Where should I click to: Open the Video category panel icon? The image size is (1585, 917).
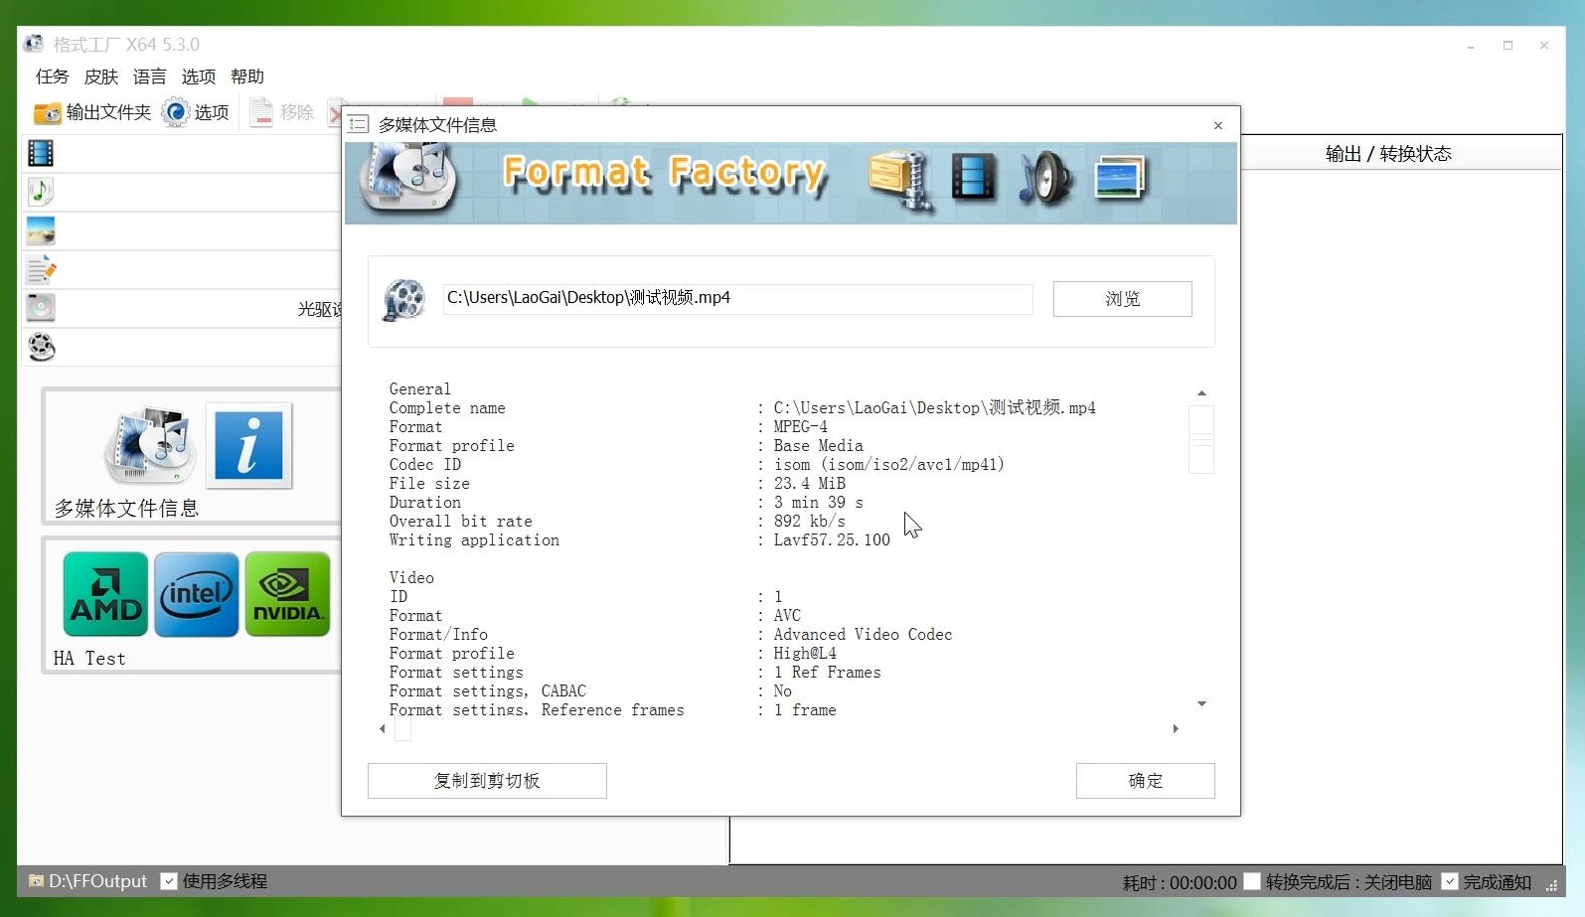(41, 153)
